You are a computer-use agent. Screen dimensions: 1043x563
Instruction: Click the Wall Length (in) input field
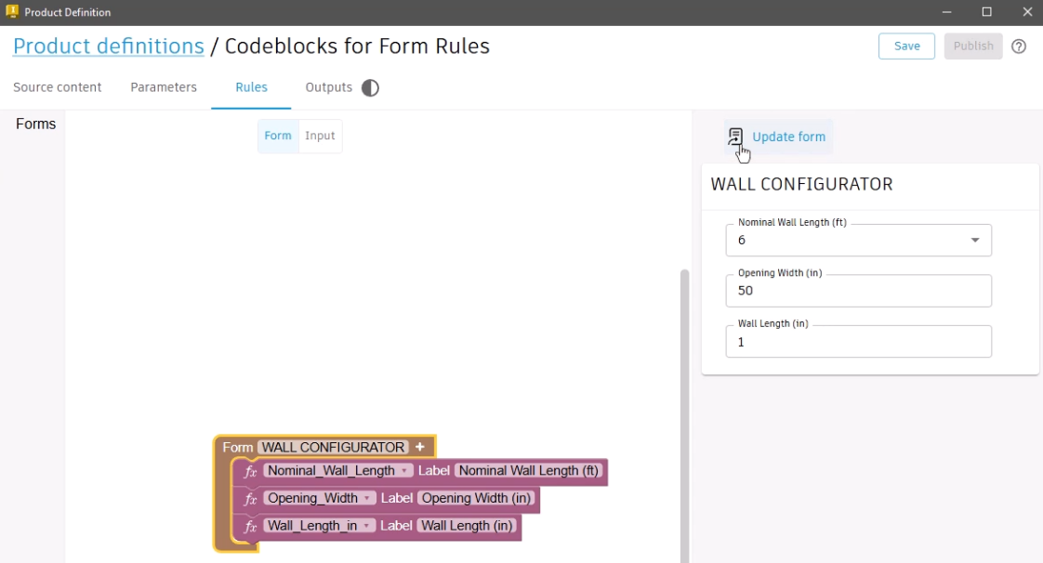[858, 342]
